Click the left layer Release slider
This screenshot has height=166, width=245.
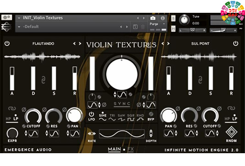click(75, 79)
